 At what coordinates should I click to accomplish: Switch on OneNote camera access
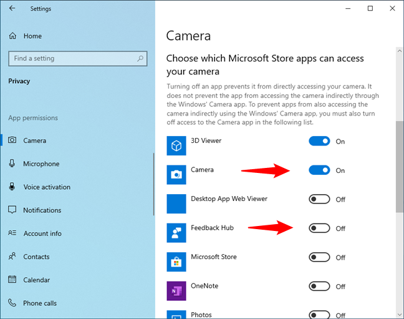point(319,287)
